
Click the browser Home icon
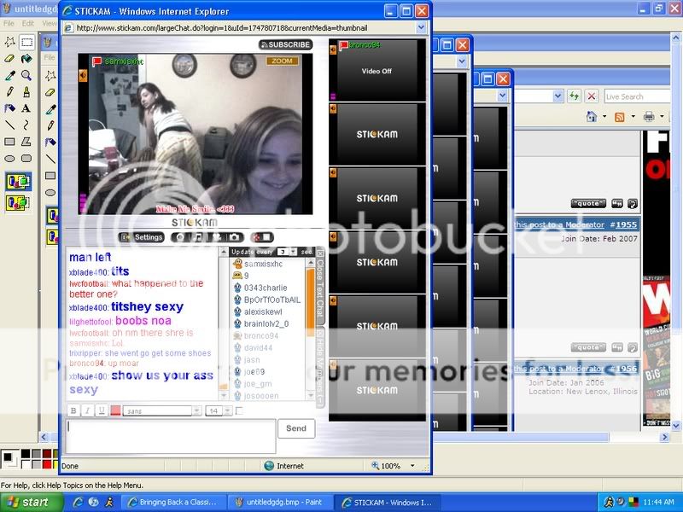point(592,116)
